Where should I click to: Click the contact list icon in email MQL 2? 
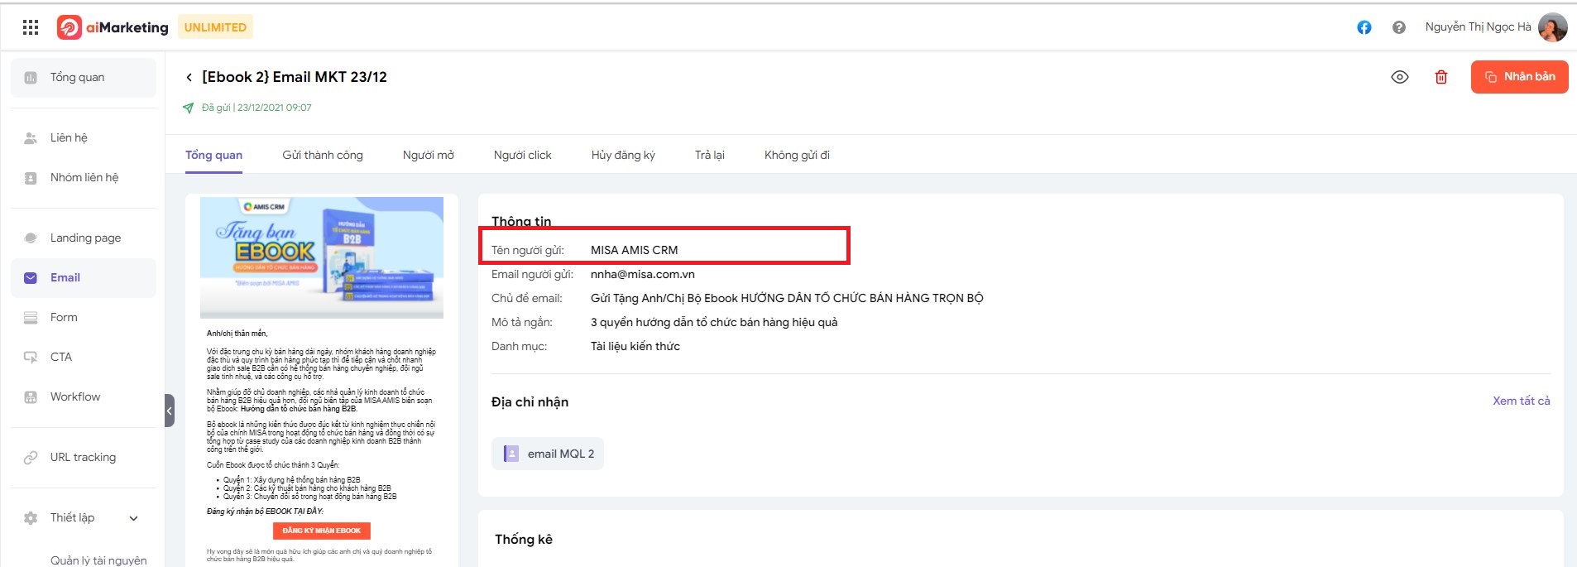point(511,454)
